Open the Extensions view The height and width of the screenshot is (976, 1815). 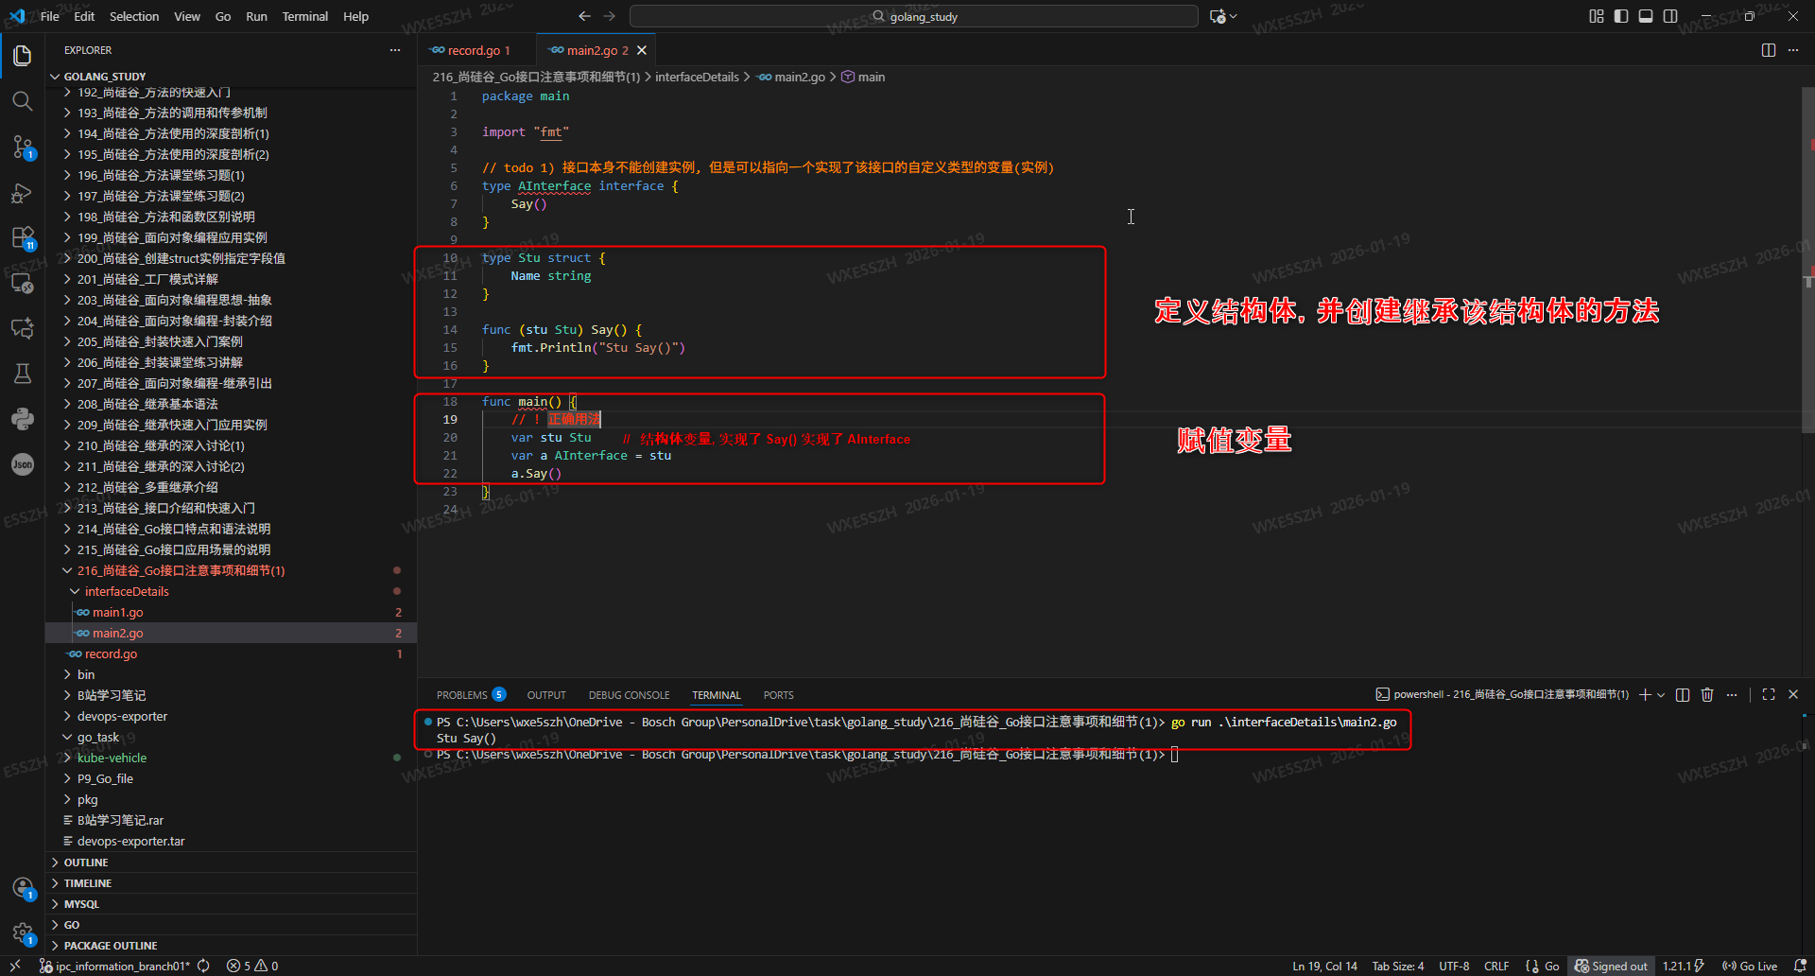(23, 237)
